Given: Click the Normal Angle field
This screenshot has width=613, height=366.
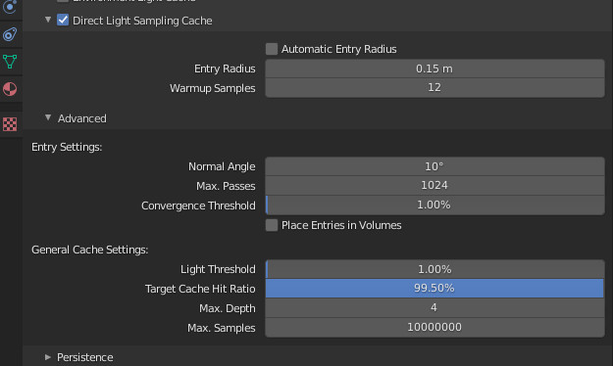Looking at the screenshot, I should pyautogui.click(x=434, y=166).
